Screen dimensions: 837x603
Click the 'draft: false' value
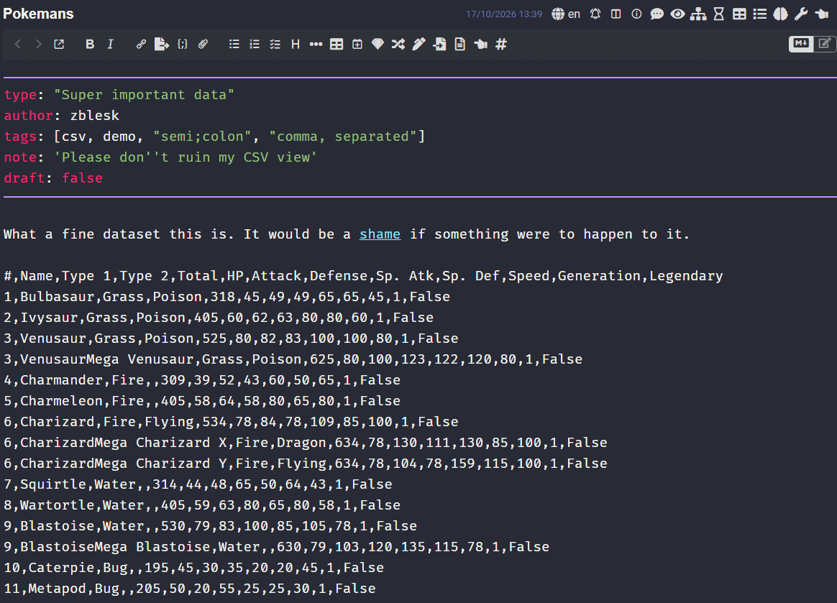click(x=82, y=178)
